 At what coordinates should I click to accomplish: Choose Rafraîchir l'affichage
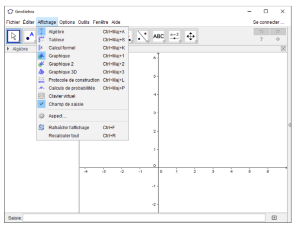[82, 127]
